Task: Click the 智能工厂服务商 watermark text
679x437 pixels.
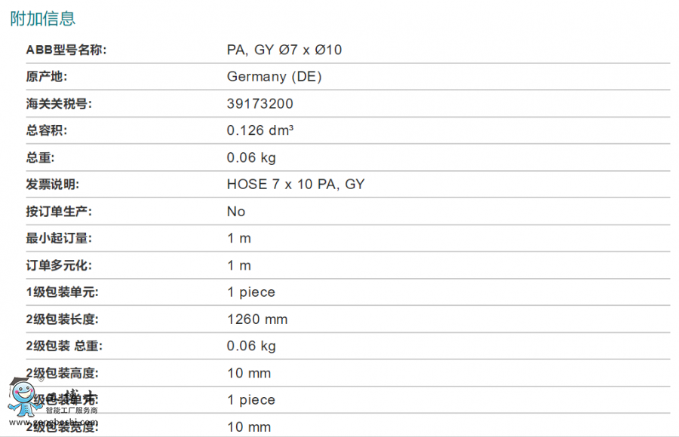Action: click(72, 410)
